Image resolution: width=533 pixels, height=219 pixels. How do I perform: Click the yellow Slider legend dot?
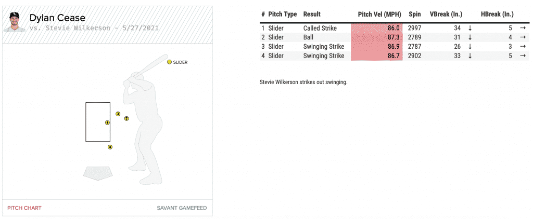169,62
